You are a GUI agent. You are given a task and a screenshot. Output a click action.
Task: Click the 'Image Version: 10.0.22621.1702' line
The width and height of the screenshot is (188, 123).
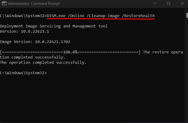click(x=35, y=42)
